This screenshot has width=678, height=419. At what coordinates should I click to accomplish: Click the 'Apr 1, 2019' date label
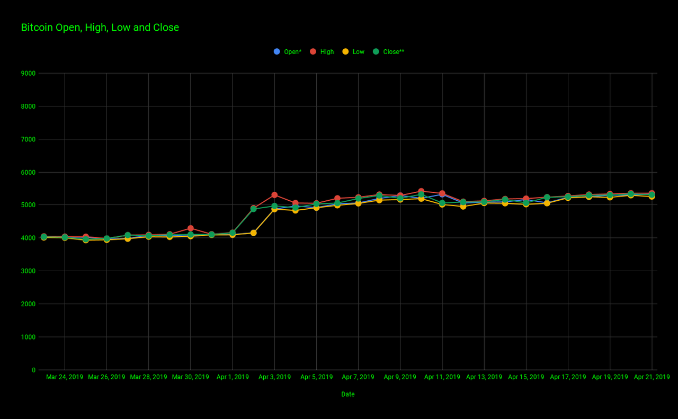pyautogui.click(x=233, y=377)
